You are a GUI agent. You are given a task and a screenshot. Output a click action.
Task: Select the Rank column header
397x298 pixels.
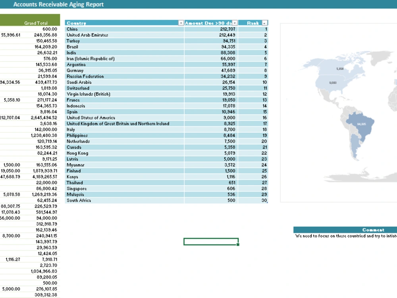pos(253,23)
